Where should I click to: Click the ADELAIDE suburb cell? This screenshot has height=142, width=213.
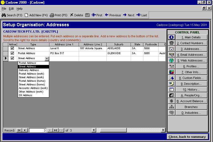pos(119,48)
